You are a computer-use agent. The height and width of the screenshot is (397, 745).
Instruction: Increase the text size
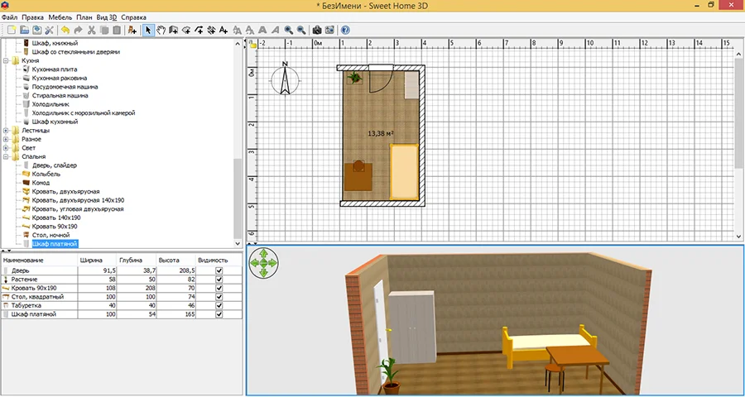click(x=238, y=30)
